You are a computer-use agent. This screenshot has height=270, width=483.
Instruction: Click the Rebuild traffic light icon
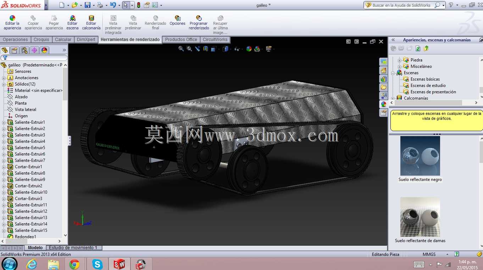coord(138,5)
